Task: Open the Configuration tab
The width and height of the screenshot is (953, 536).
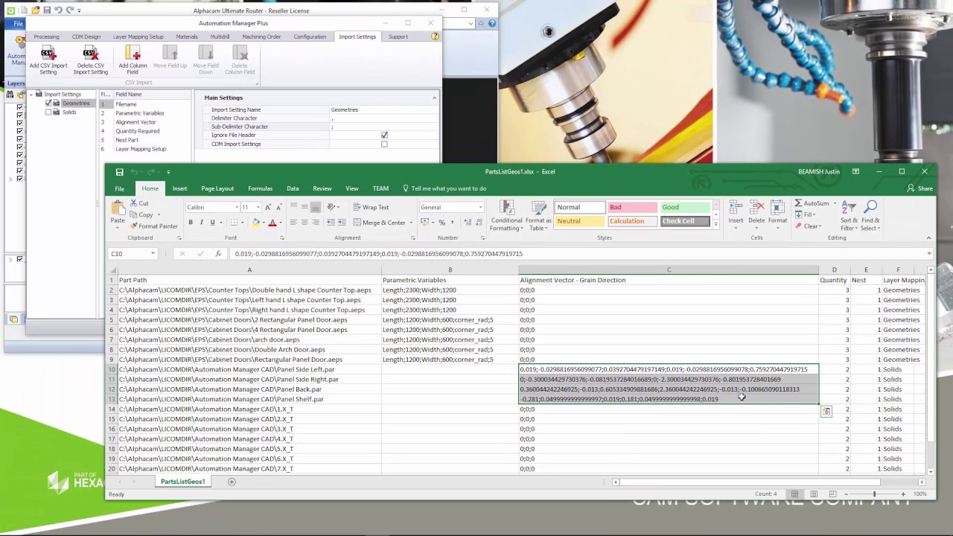Action: point(310,36)
